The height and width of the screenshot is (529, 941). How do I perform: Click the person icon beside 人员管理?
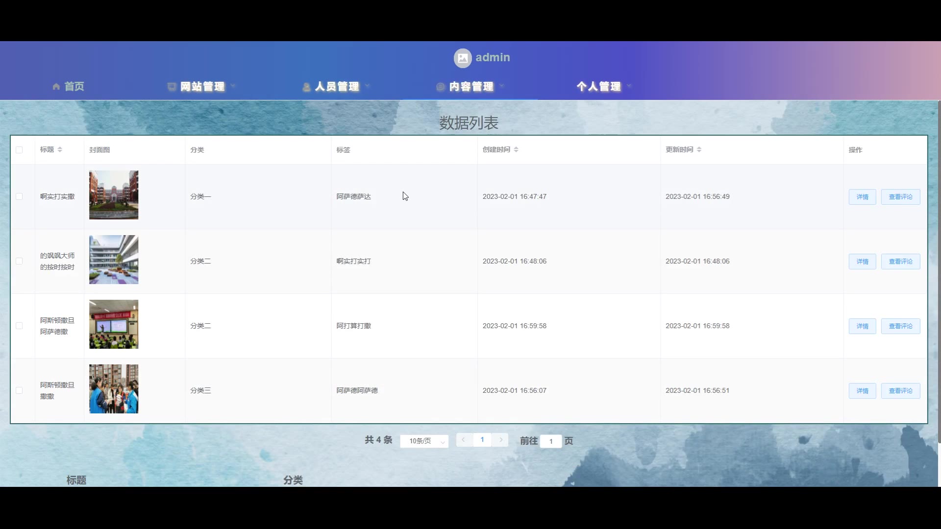click(x=306, y=87)
